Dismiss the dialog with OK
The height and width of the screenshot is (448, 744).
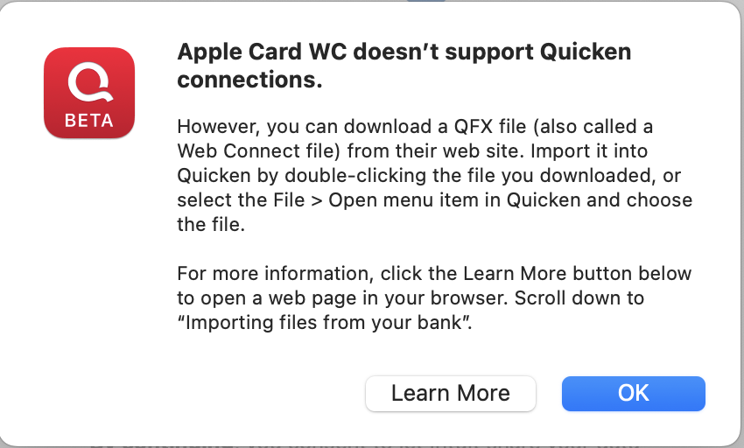[x=634, y=394]
